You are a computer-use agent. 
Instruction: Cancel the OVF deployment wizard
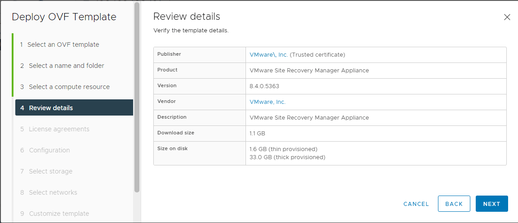point(416,204)
